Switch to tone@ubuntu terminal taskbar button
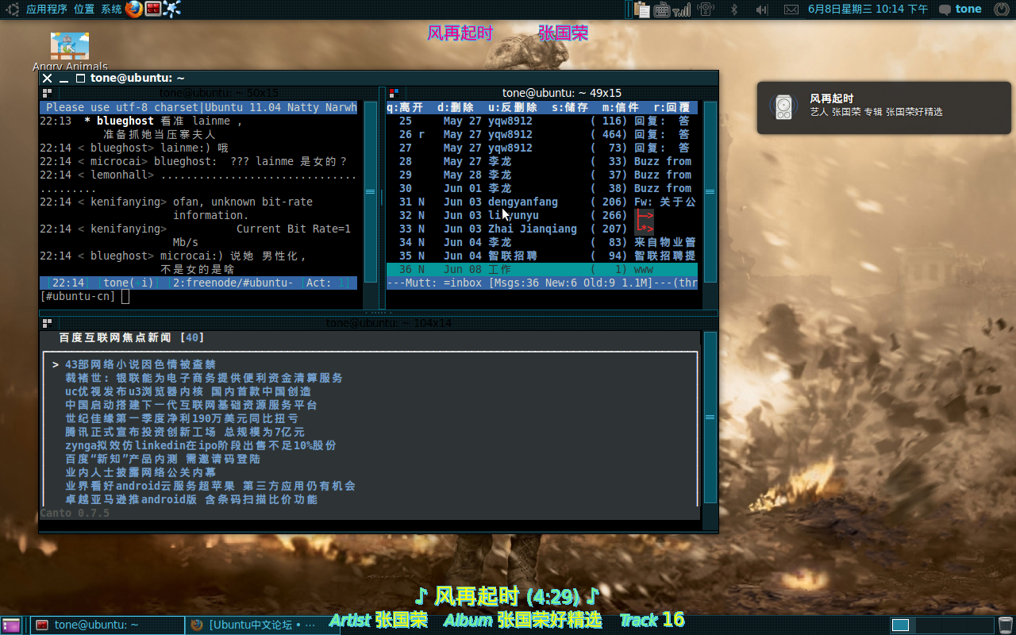 [x=107, y=625]
